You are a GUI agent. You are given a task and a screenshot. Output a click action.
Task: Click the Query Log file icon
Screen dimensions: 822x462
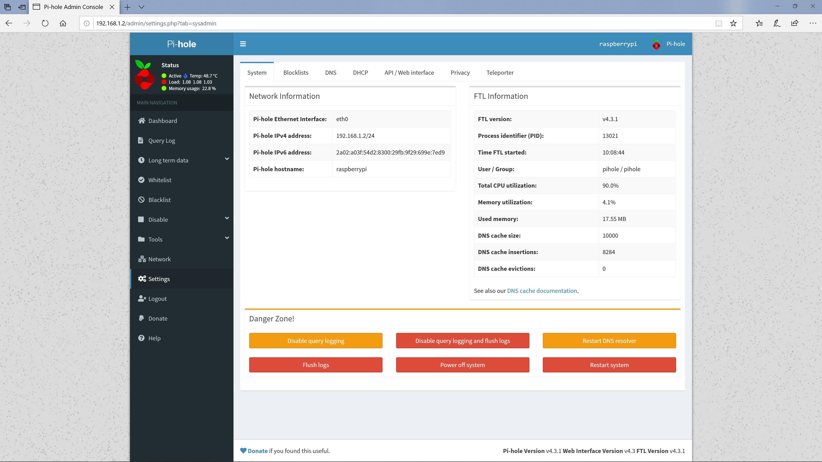(x=141, y=140)
